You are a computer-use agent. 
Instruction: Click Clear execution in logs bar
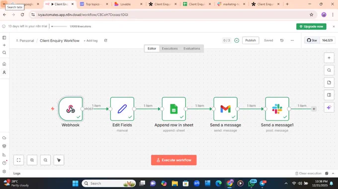[308, 173]
